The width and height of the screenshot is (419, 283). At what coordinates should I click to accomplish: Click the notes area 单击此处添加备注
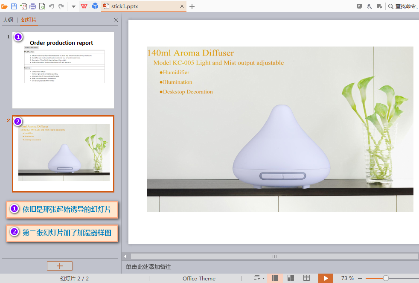tap(148, 267)
